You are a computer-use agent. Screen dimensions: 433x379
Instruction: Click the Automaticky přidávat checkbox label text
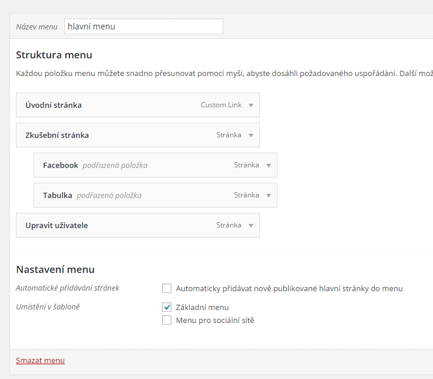pyautogui.click(x=289, y=289)
